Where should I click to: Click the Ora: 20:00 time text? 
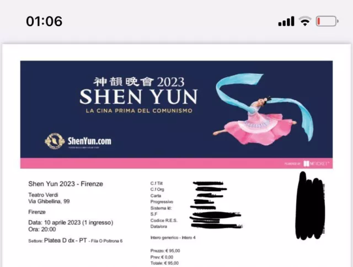point(42,229)
